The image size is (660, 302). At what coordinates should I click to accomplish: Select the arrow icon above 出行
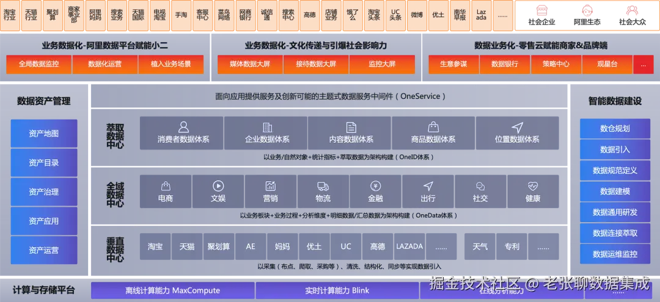click(428, 185)
